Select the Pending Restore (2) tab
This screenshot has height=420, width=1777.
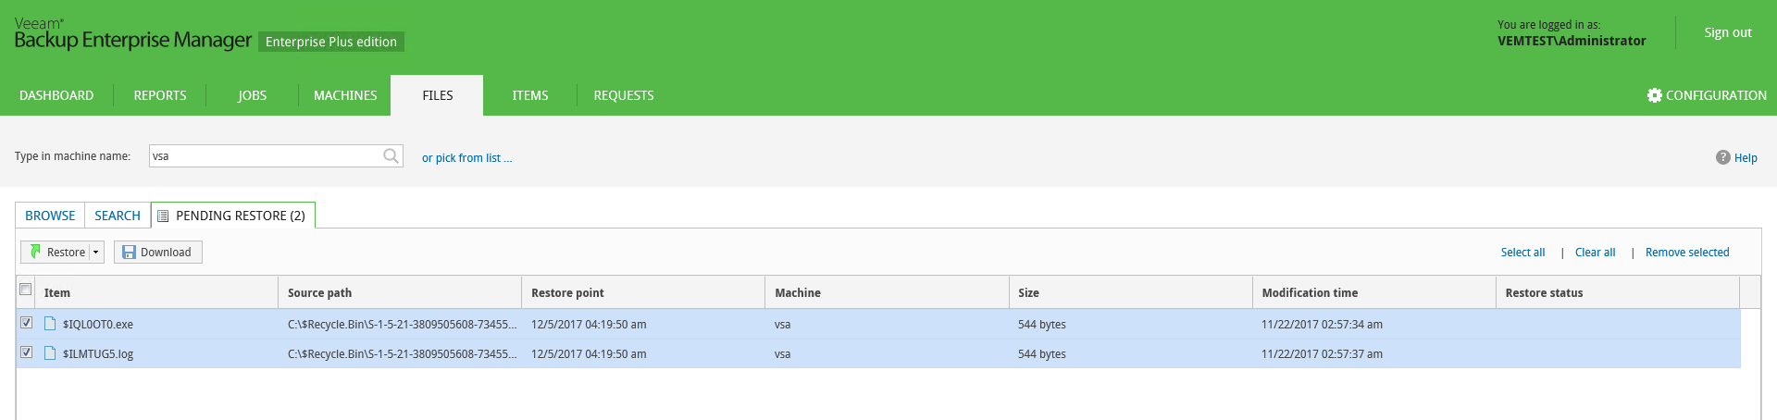233,216
